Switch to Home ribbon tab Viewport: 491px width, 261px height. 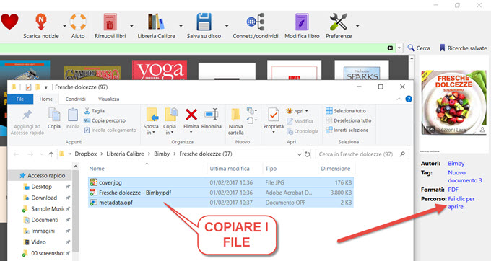[46, 99]
